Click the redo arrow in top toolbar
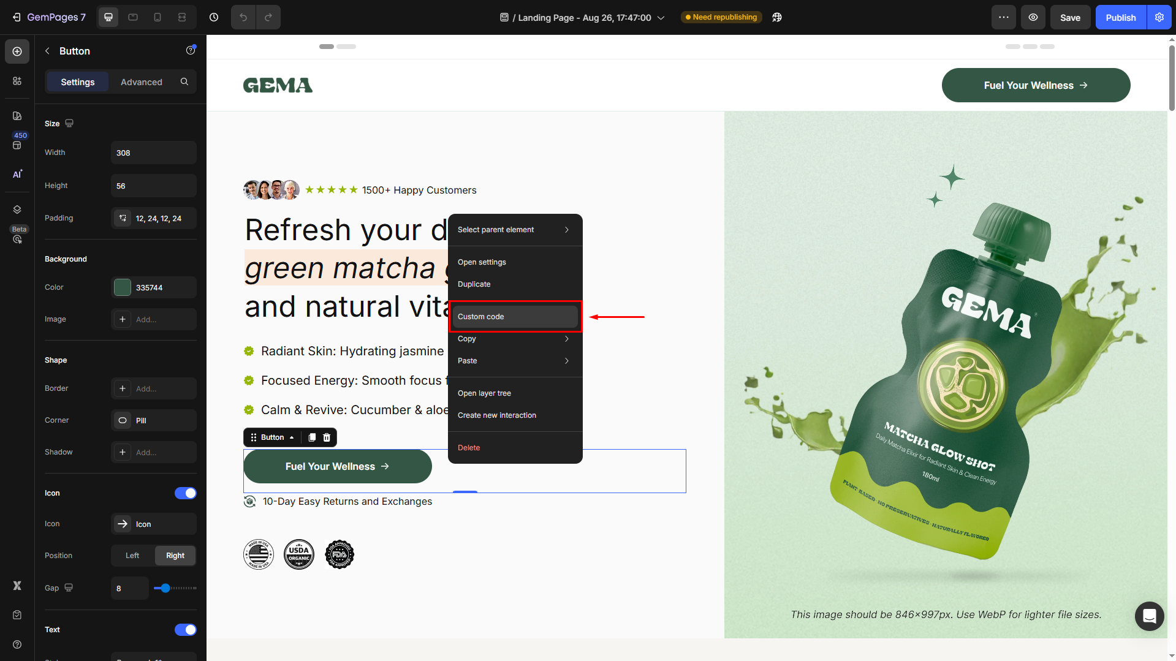Image resolution: width=1176 pixels, height=661 pixels. tap(268, 17)
